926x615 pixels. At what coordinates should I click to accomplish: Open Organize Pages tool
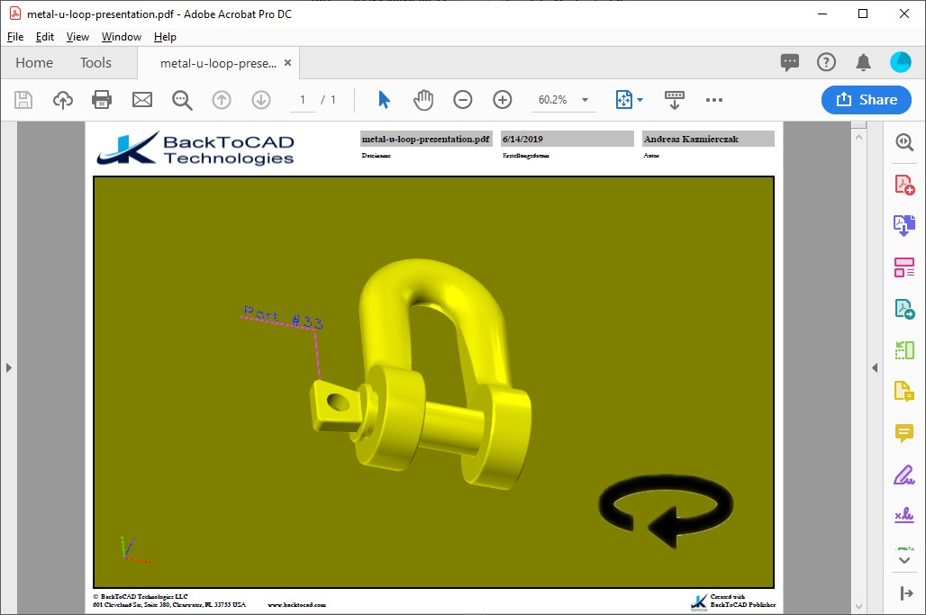point(904,267)
